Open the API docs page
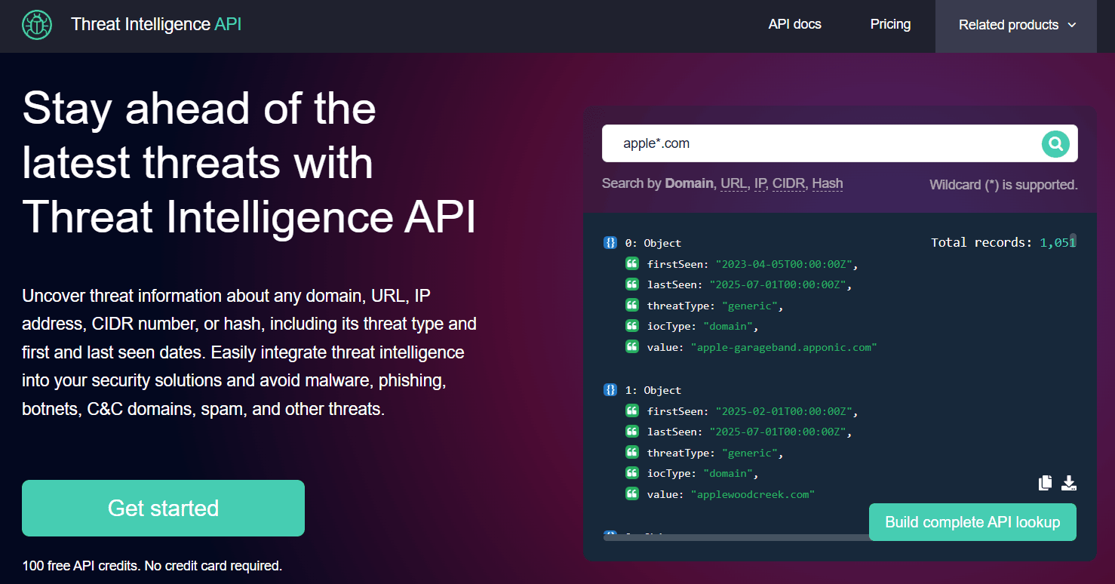Image resolution: width=1115 pixels, height=584 pixels. [x=795, y=24]
